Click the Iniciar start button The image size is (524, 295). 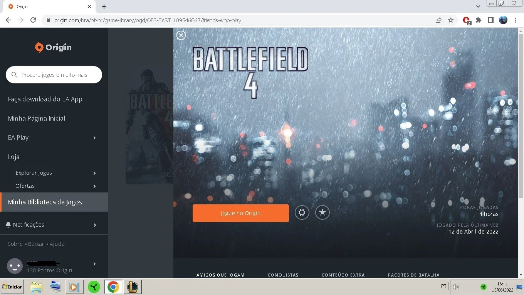point(12,287)
